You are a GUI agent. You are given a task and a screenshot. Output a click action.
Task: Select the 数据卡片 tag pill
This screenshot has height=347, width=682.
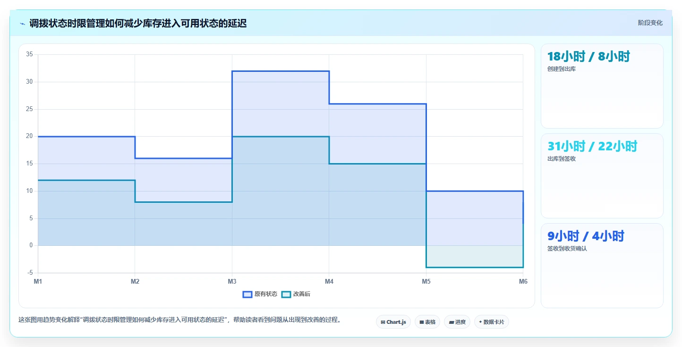tap(492, 322)
